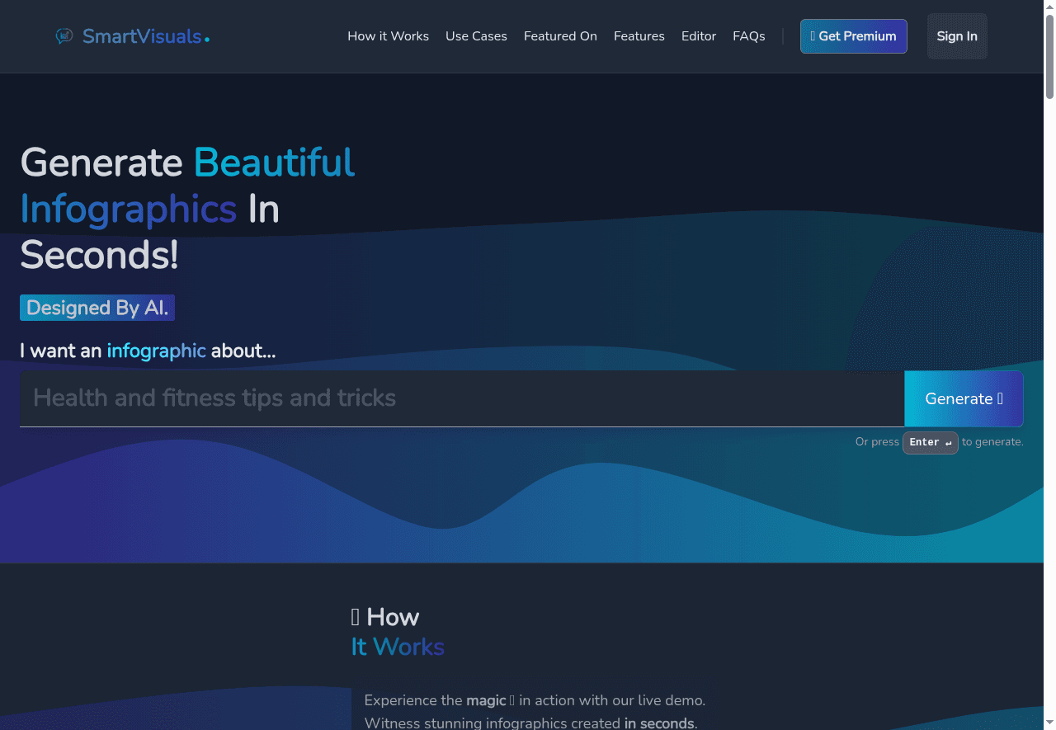Click the SmartVisuals brand name text
1056x730 pixels.
click(142, 36)
